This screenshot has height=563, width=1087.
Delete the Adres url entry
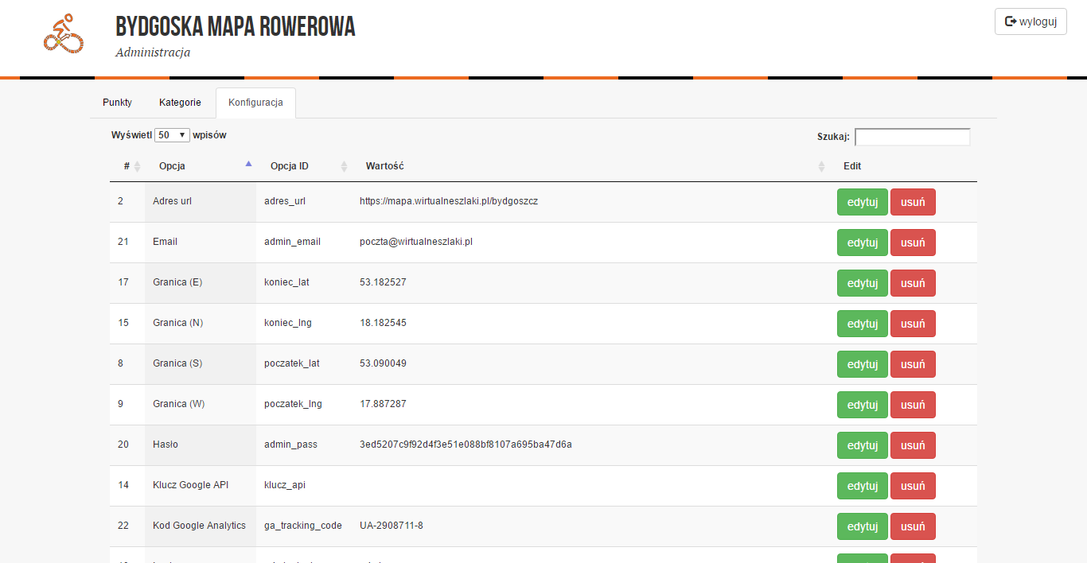912,202
